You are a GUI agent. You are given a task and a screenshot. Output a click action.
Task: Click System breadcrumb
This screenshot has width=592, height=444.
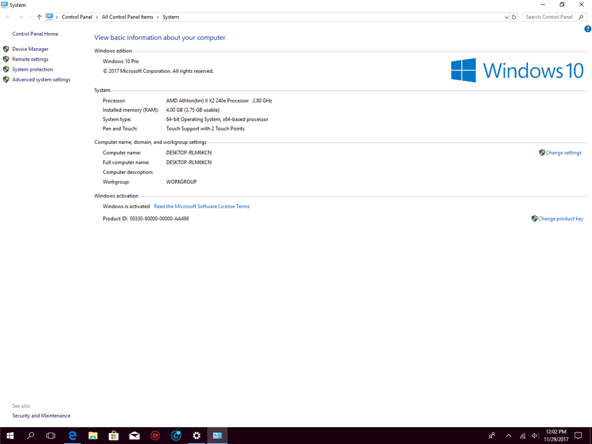coord(171,17)
